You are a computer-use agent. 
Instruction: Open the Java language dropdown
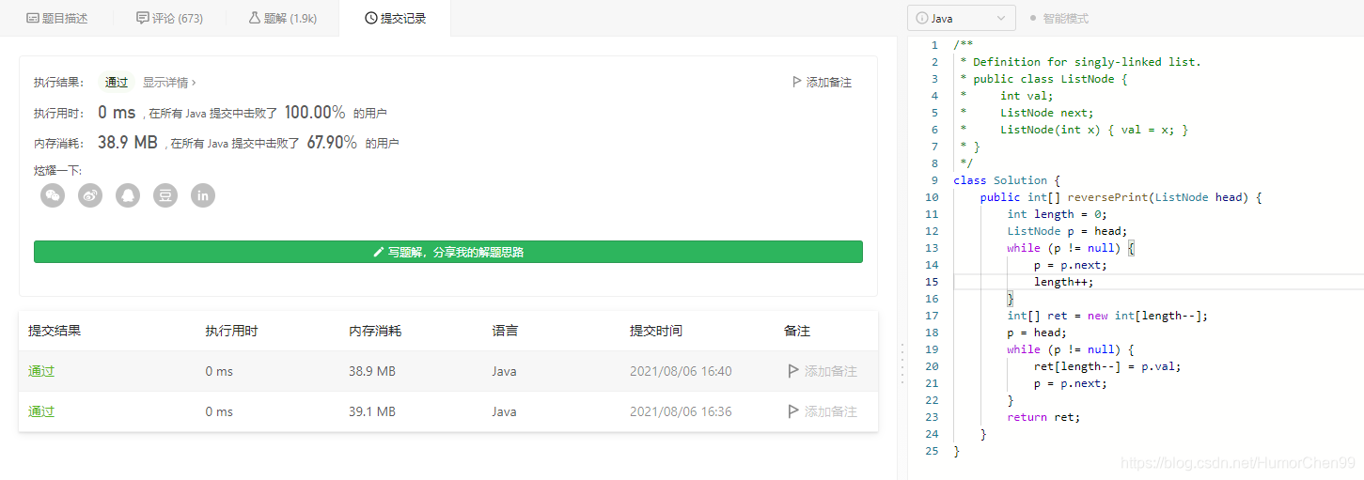tap(962, 18)
